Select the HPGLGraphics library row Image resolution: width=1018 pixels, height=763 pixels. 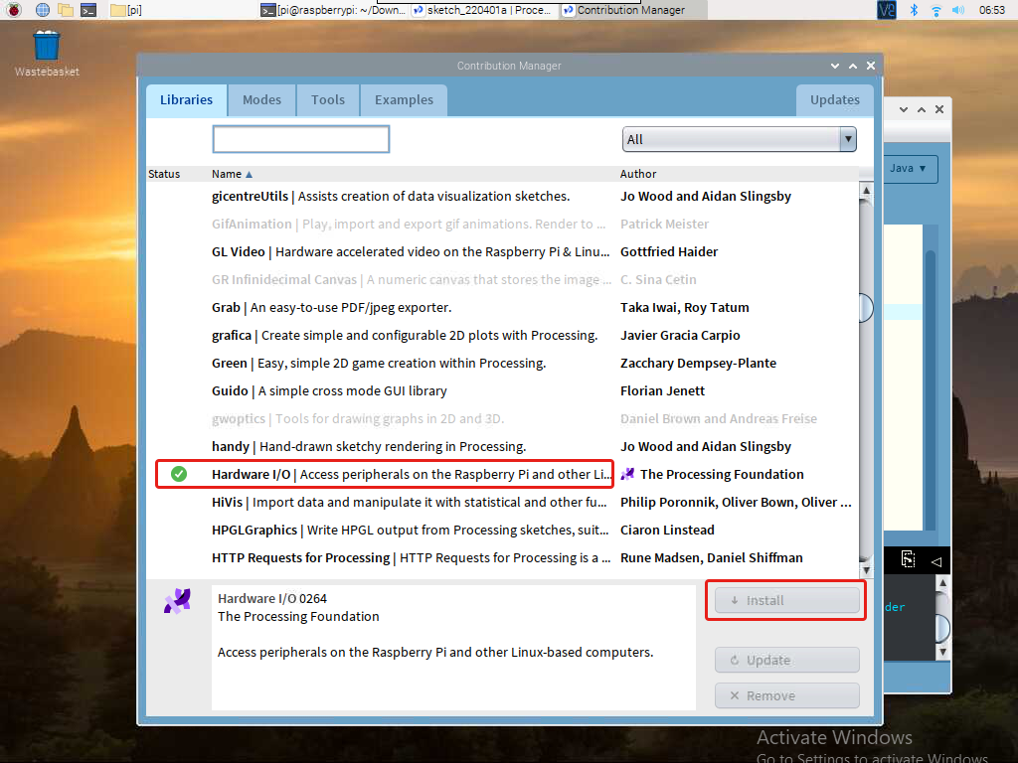point(502,531)
